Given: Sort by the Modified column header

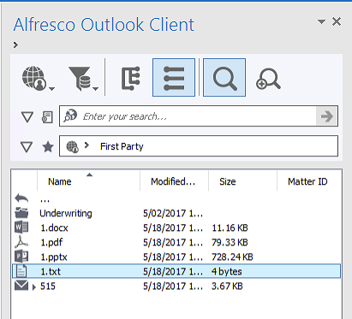Looking at the screenshot, I should coord(173,181).
